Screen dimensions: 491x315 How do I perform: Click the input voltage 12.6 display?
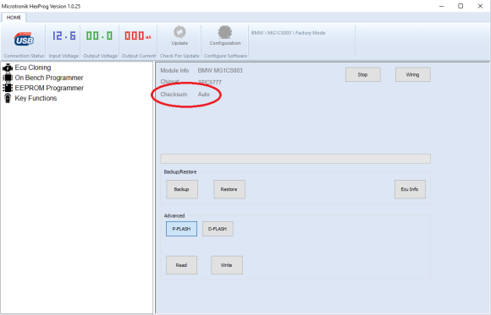coord(63,35)
